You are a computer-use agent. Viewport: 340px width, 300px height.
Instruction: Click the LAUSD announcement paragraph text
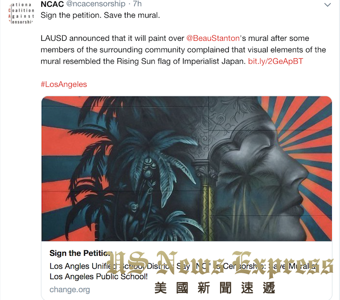(x=183, y=50)
